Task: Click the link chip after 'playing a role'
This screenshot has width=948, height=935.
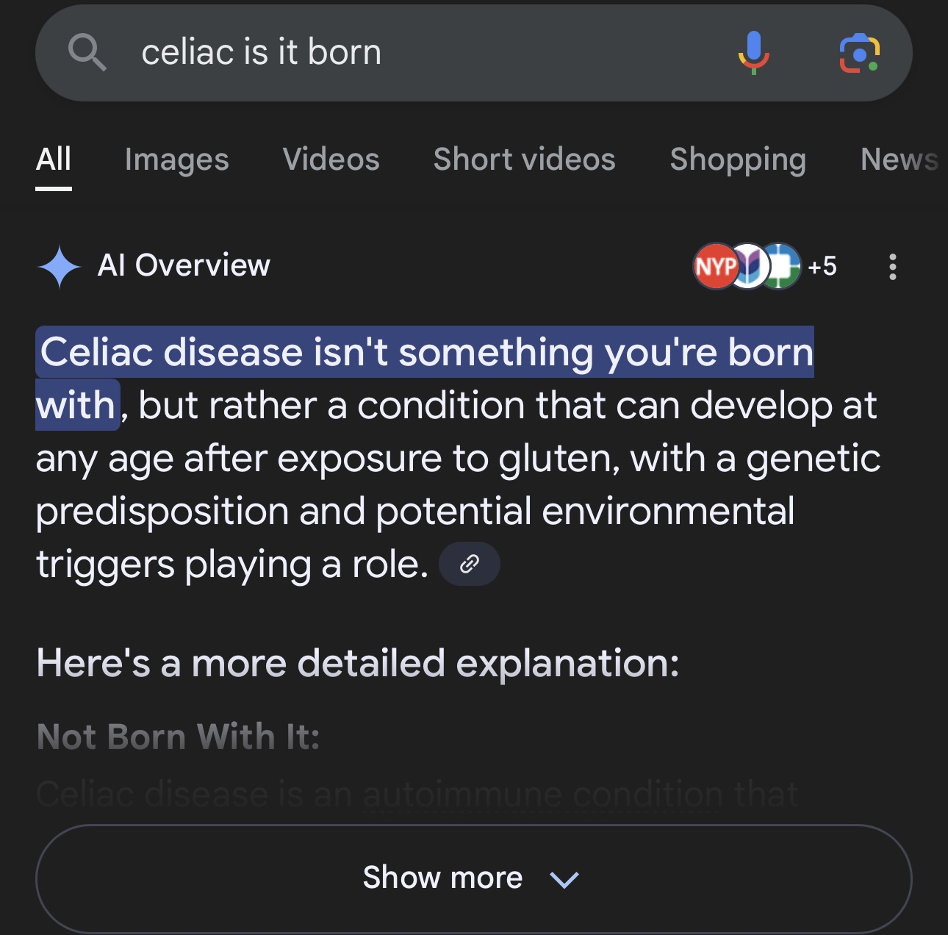Action: click(x=470, y=565)
